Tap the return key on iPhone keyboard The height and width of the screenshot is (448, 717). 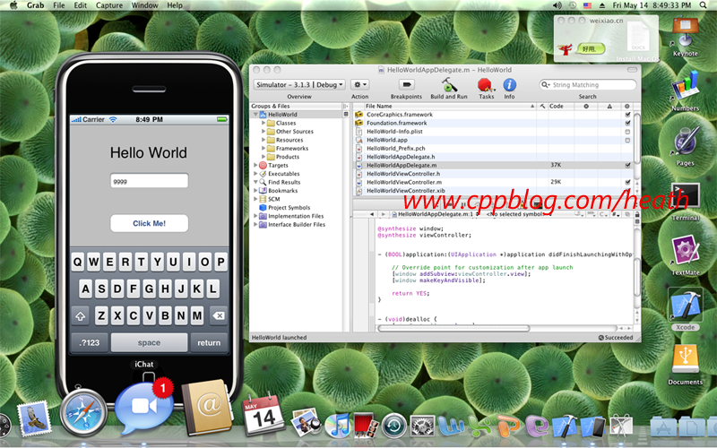click(x=209, y=342)
